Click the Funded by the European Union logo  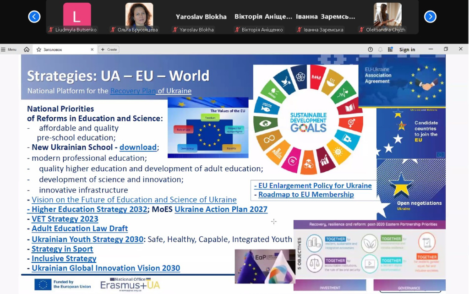tap(62, 284)
